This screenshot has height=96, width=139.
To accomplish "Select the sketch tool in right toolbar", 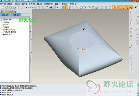I will pos(131,13).
